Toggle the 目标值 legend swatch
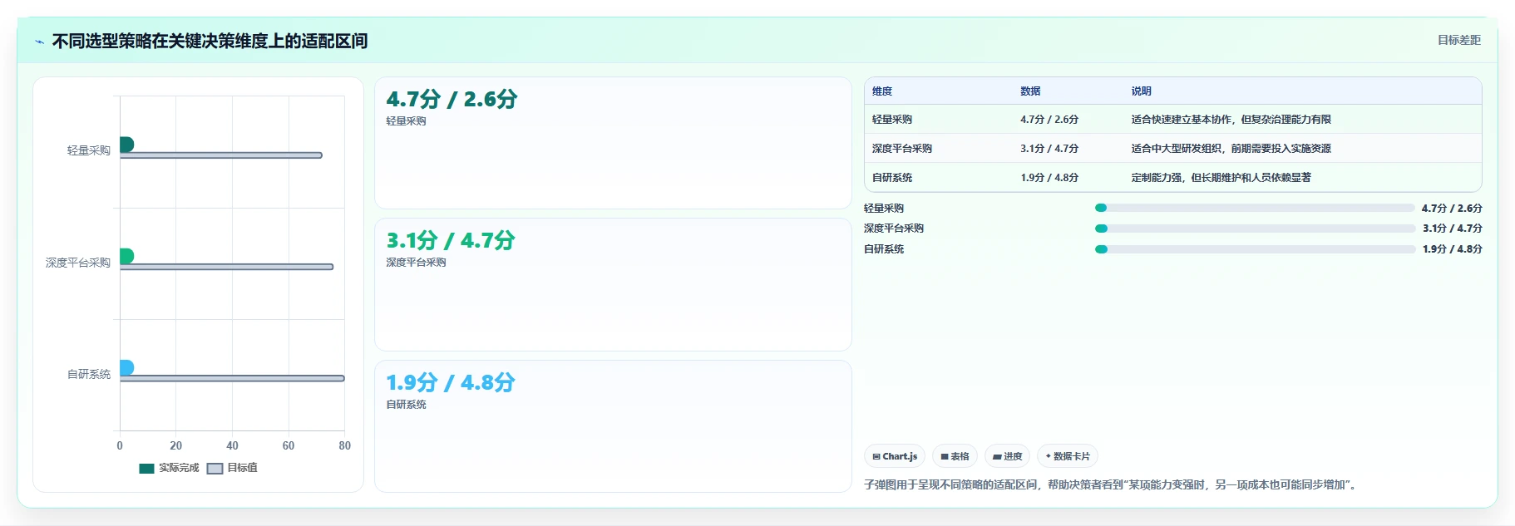The image size is (1515, 526). coord(215,468)
